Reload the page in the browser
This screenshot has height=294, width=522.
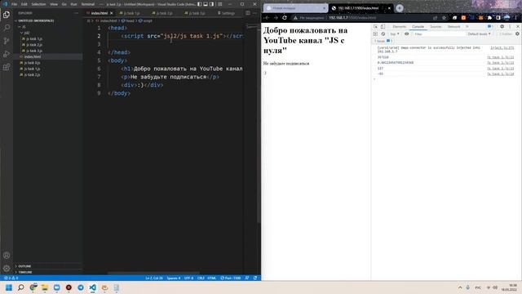click(285, 18)
